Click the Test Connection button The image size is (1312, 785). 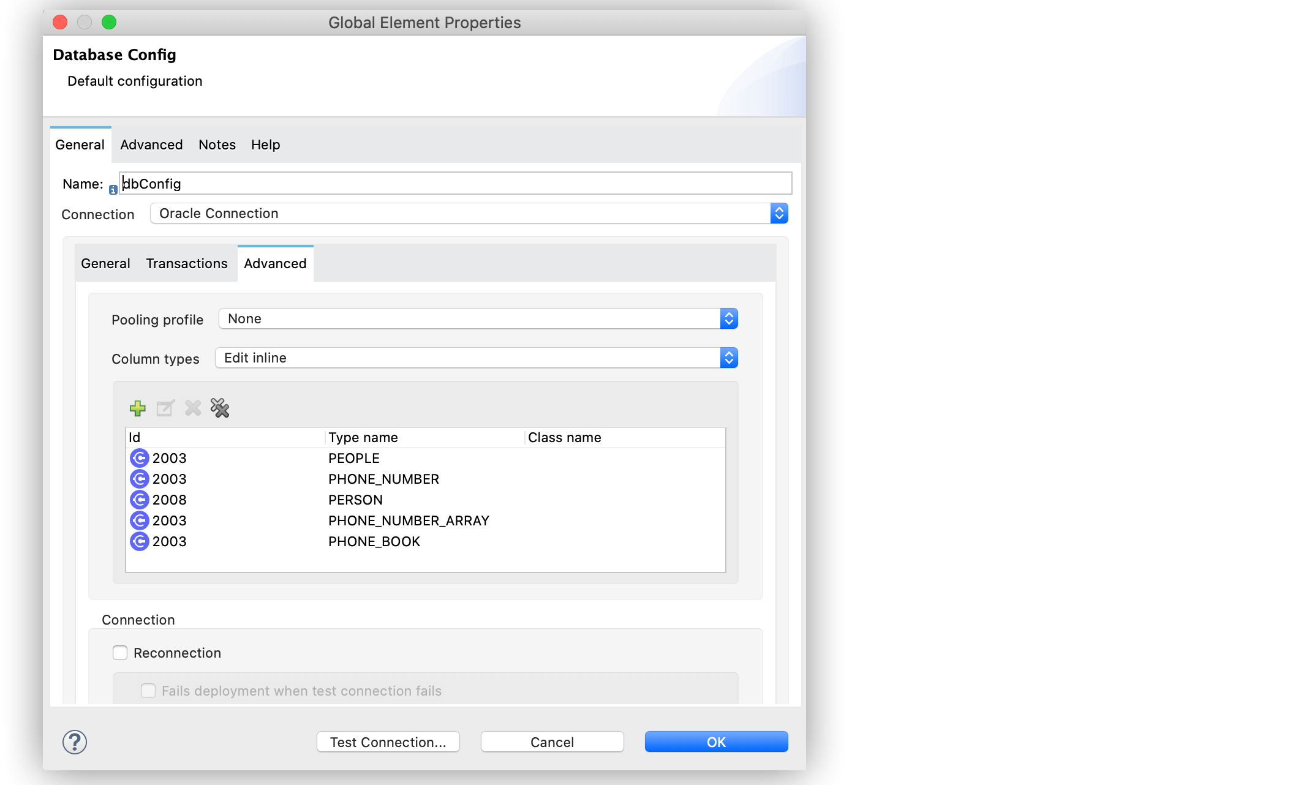click(388, 742)
